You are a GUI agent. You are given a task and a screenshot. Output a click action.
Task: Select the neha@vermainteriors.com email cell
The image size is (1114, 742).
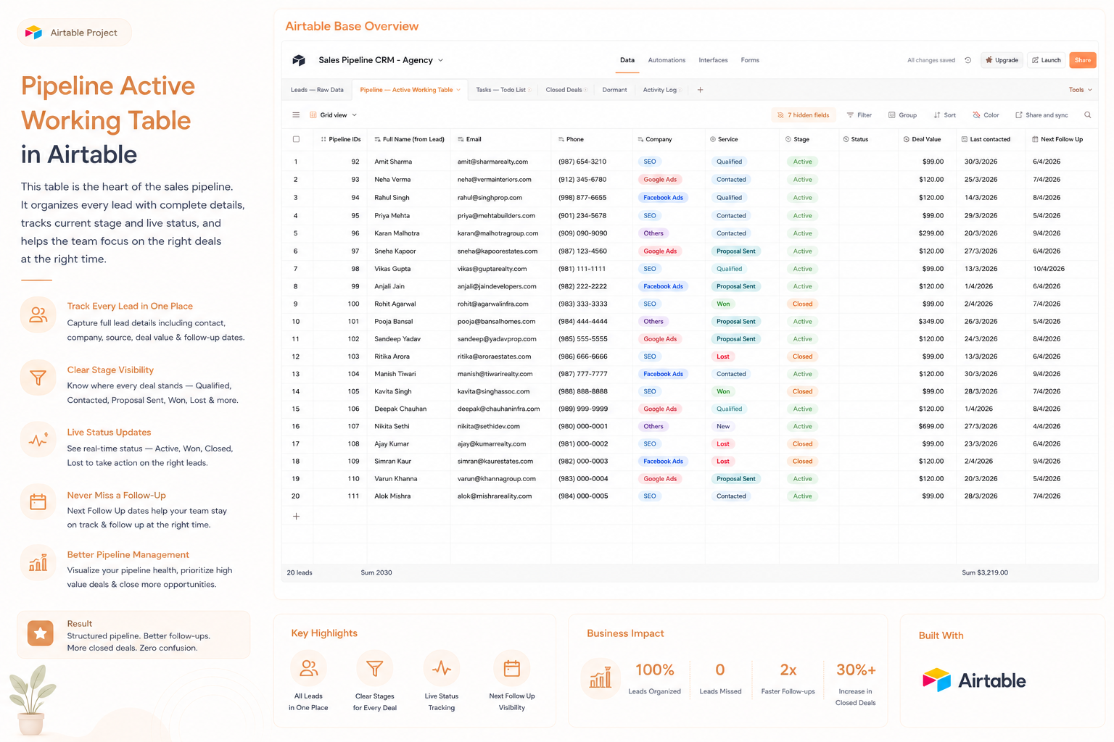coord(500,180)
